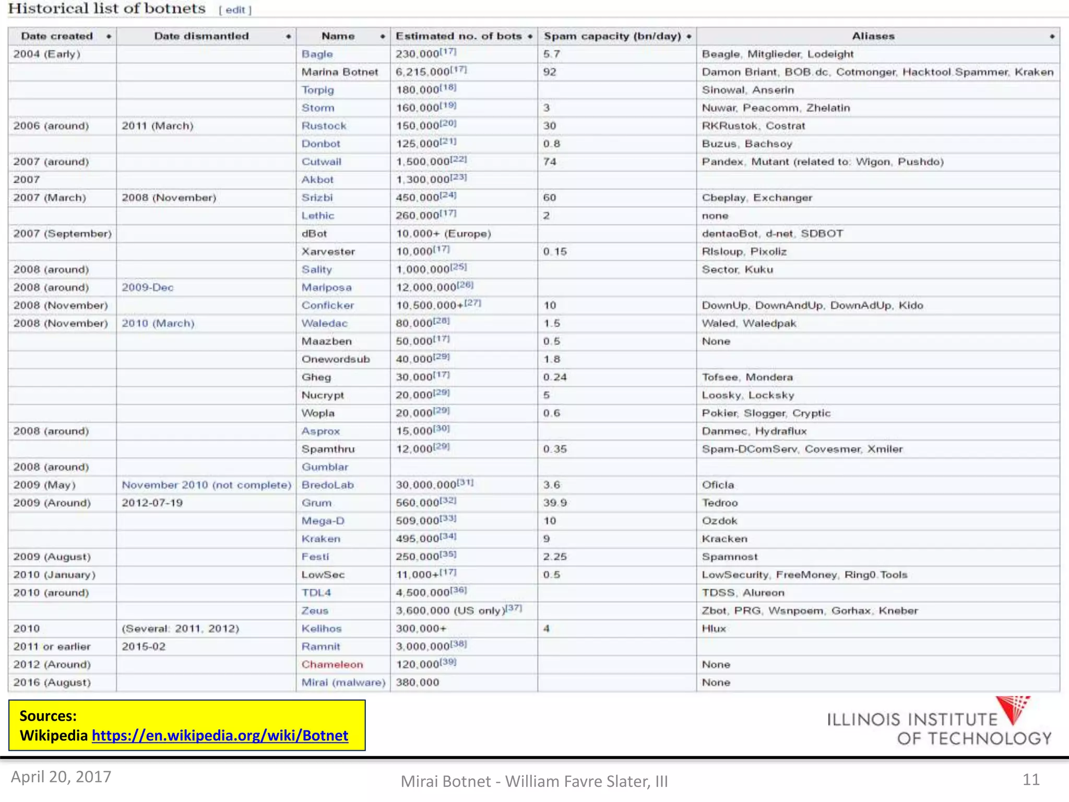Screen dimensions: 1069x802
Task: Sort by Estimated no. of bots arrow
Action: click(x=530, y=37)
